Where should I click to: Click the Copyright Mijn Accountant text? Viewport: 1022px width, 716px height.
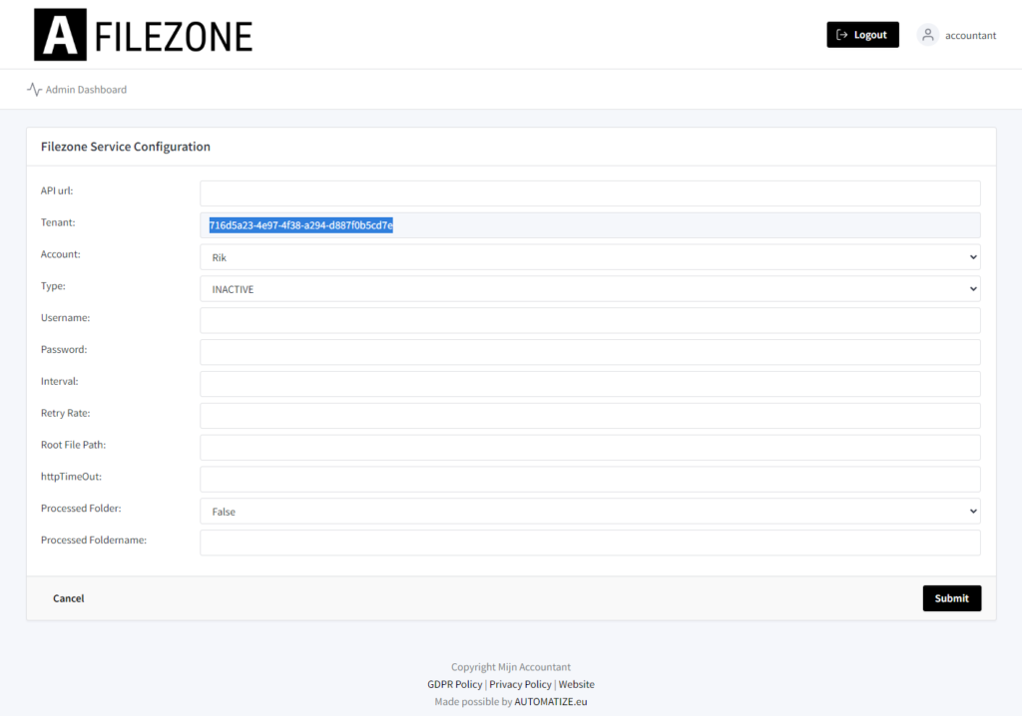[x=511, y=667]
